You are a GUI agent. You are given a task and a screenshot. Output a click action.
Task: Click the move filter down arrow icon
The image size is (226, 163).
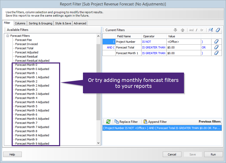[x=175, y=30]
